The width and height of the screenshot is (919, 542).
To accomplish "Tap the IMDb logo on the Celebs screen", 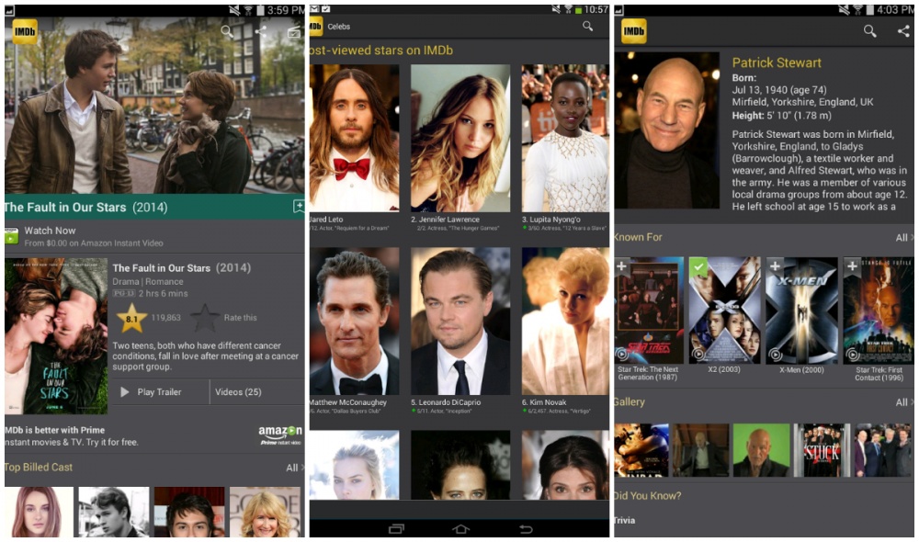I will coord(315,27).
